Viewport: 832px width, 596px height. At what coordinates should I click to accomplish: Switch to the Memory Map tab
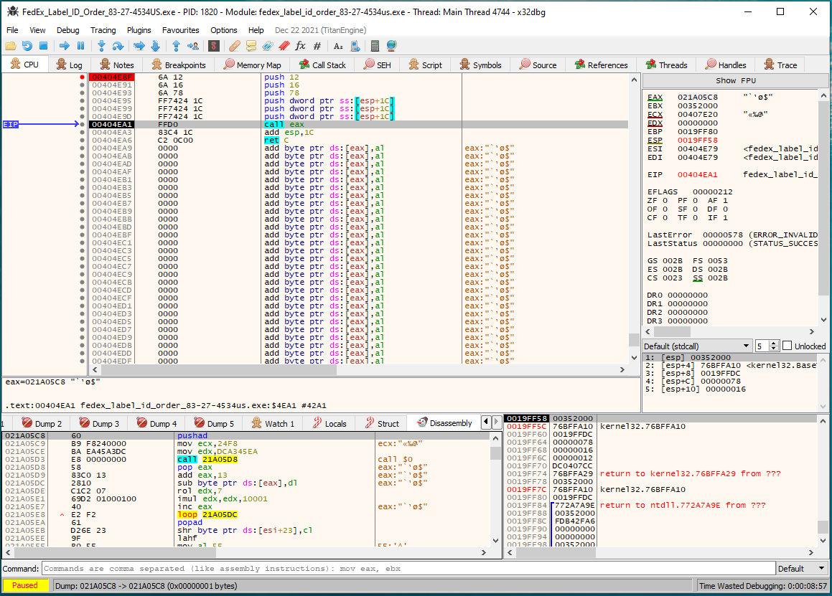[253, 65]
